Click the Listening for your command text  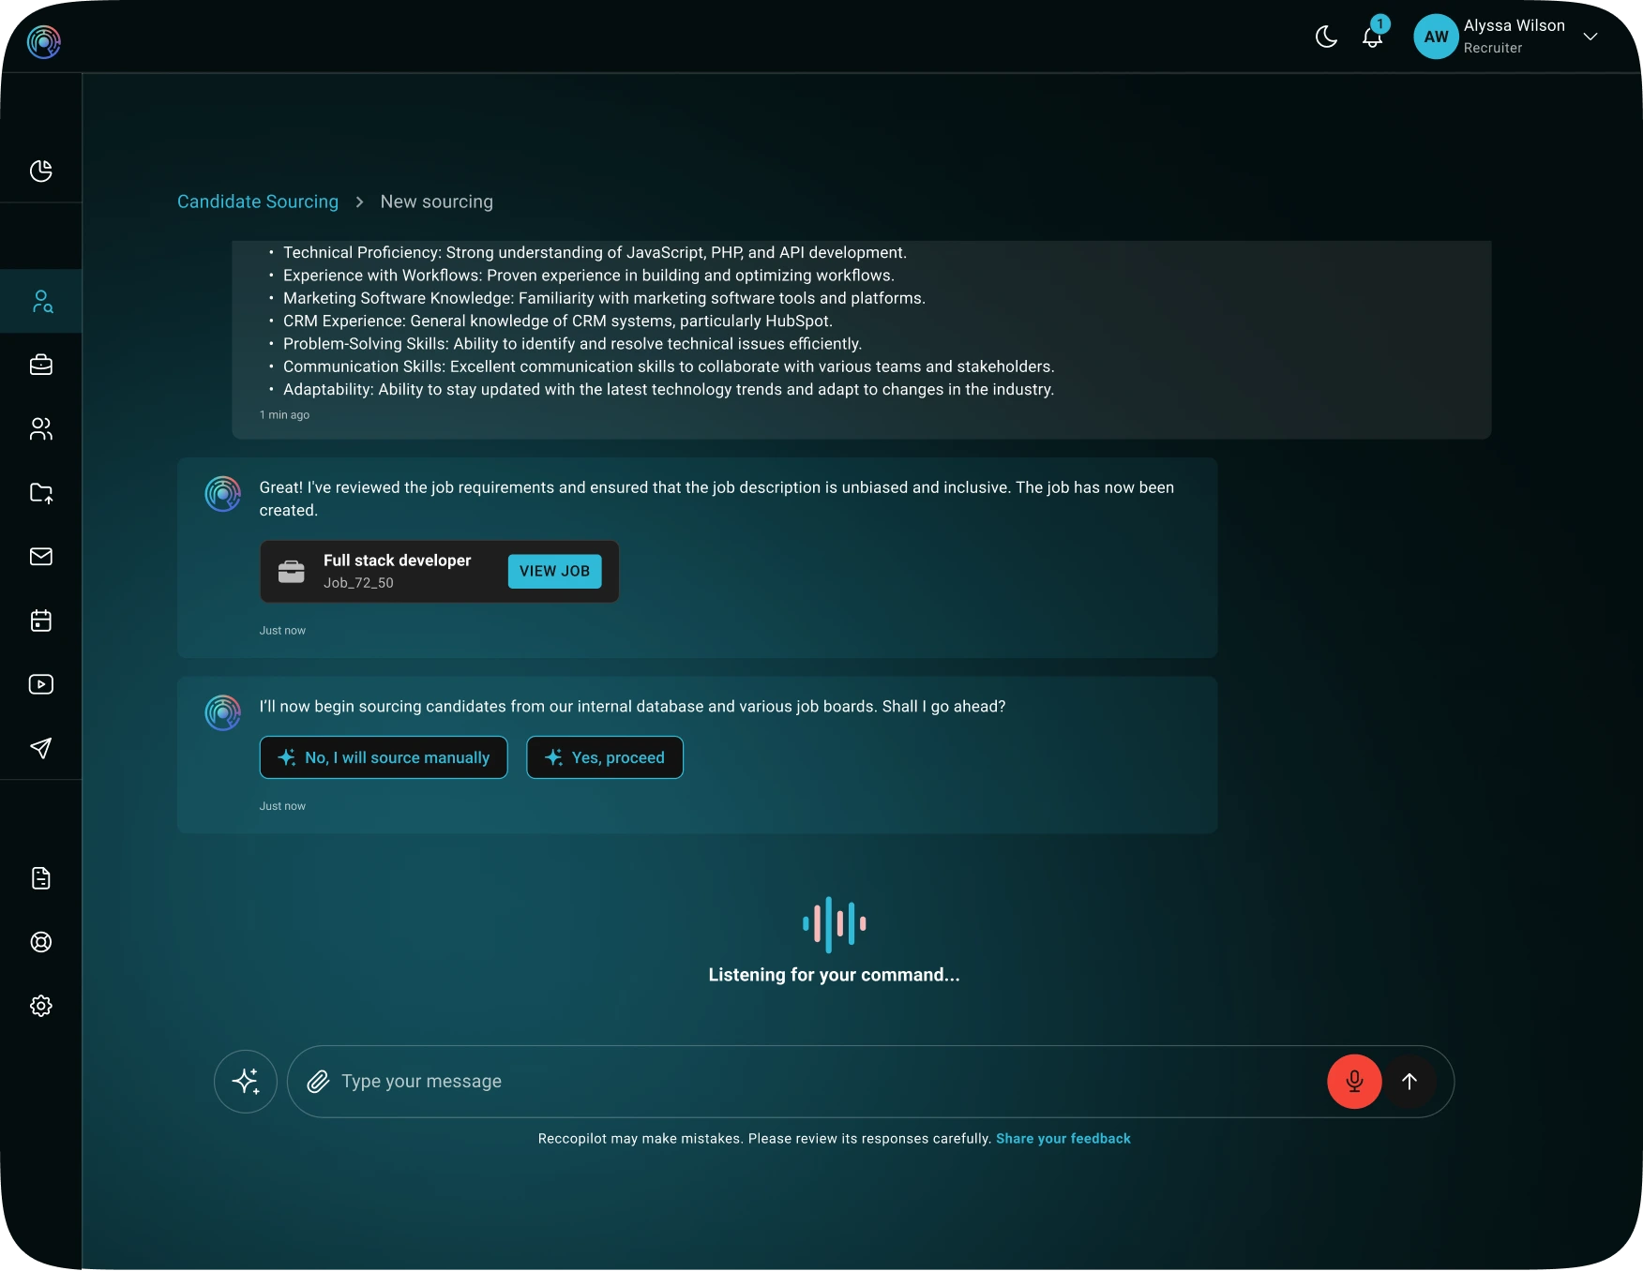click(834, 975)
